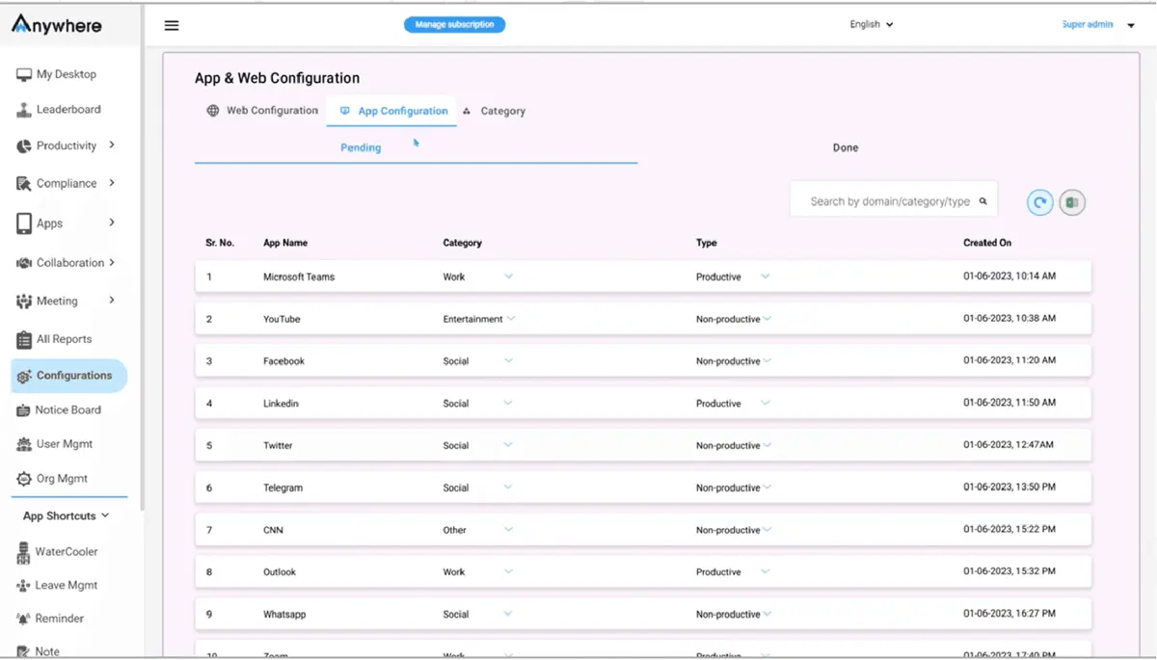Click the Telegram app name
This screenshot has width=1157, height=660.
coord(283,488)
